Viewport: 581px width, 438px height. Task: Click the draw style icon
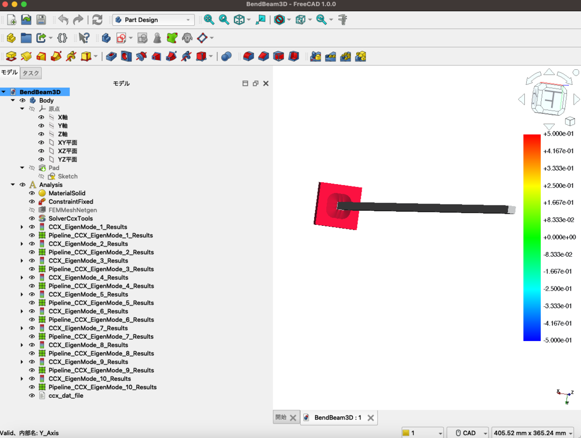tap(279, 20)
